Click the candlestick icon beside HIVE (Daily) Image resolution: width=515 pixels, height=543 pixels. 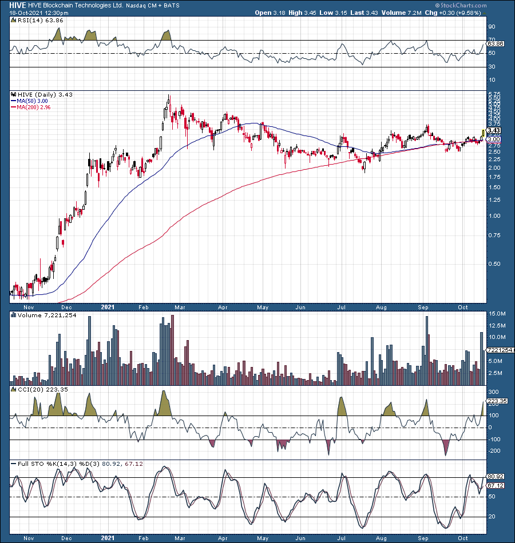click(14, 94)
